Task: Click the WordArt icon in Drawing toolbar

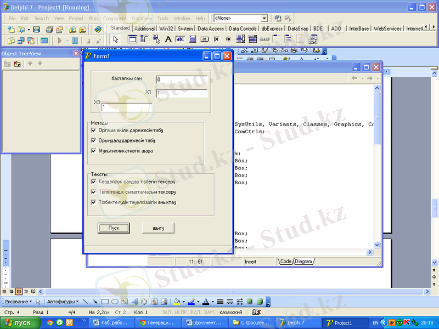Action: pyautogui.click(x=134, y=302)
